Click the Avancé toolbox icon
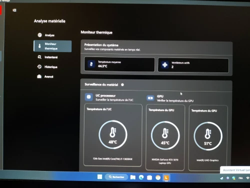 (x=39, y=76)
